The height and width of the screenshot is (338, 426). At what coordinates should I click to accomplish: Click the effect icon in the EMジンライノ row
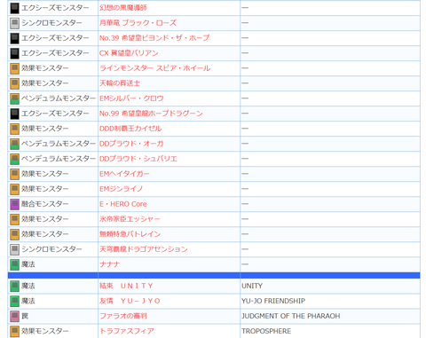tap(14, 189)
